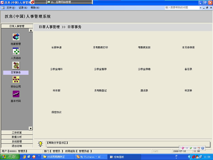This screenshot has width=213, height=160.
Task: Click the red swirl quick launch icon
Action: pos(34,157)
